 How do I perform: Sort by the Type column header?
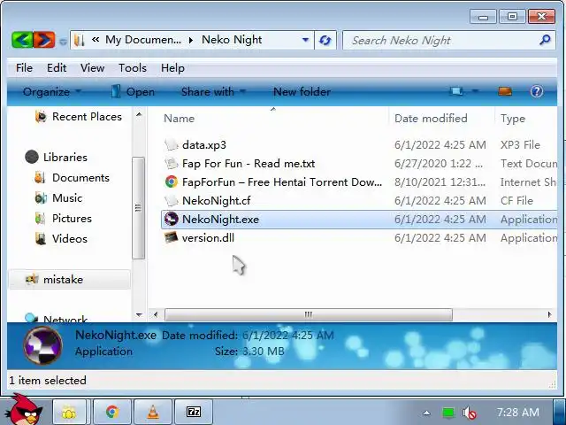click(513, 119)
